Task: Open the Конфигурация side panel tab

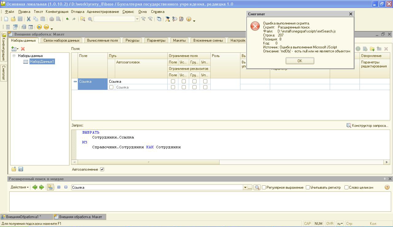Action: 4,47
